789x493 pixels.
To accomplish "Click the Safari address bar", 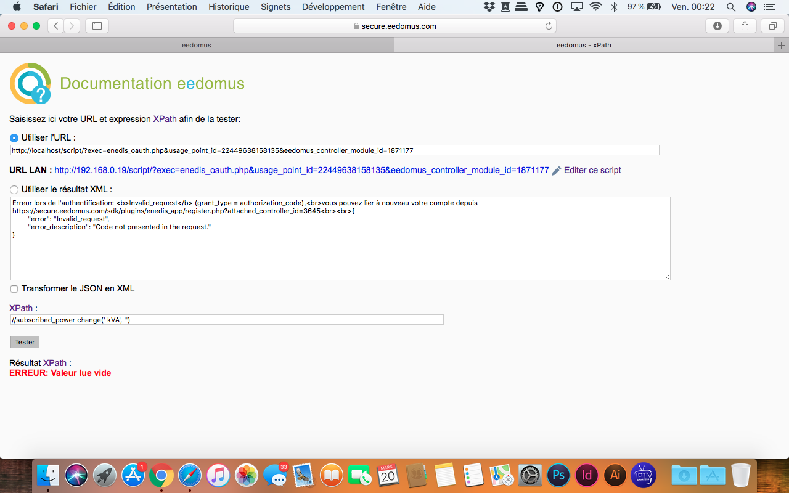I will [394, 26].
